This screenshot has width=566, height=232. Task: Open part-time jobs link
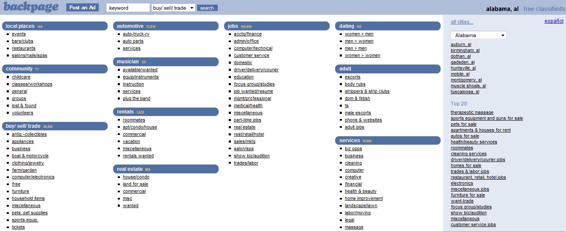click(247, 120)
